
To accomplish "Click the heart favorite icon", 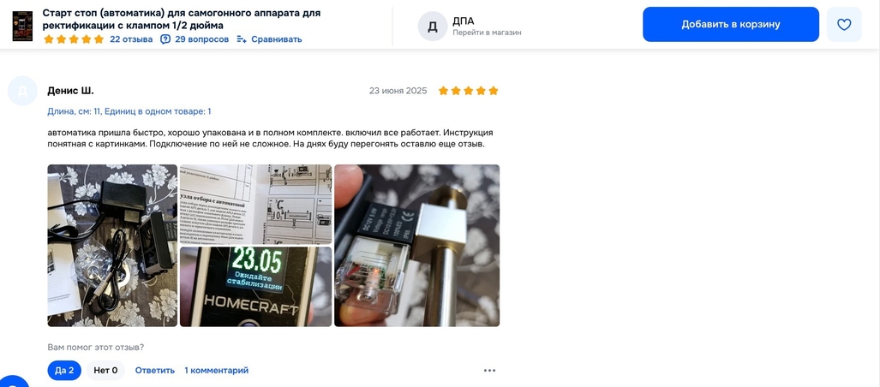I will 843,24.
